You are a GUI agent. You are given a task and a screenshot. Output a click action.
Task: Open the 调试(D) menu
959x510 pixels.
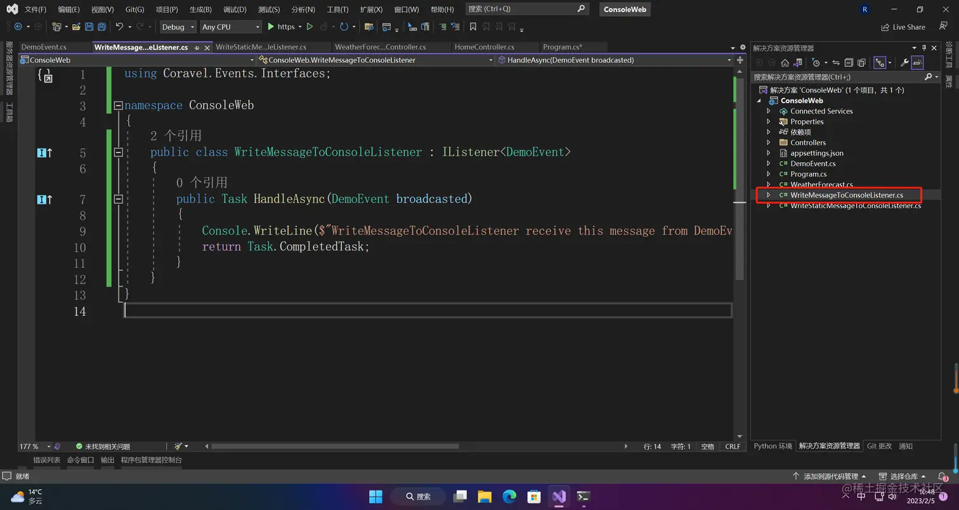[234, 10]
